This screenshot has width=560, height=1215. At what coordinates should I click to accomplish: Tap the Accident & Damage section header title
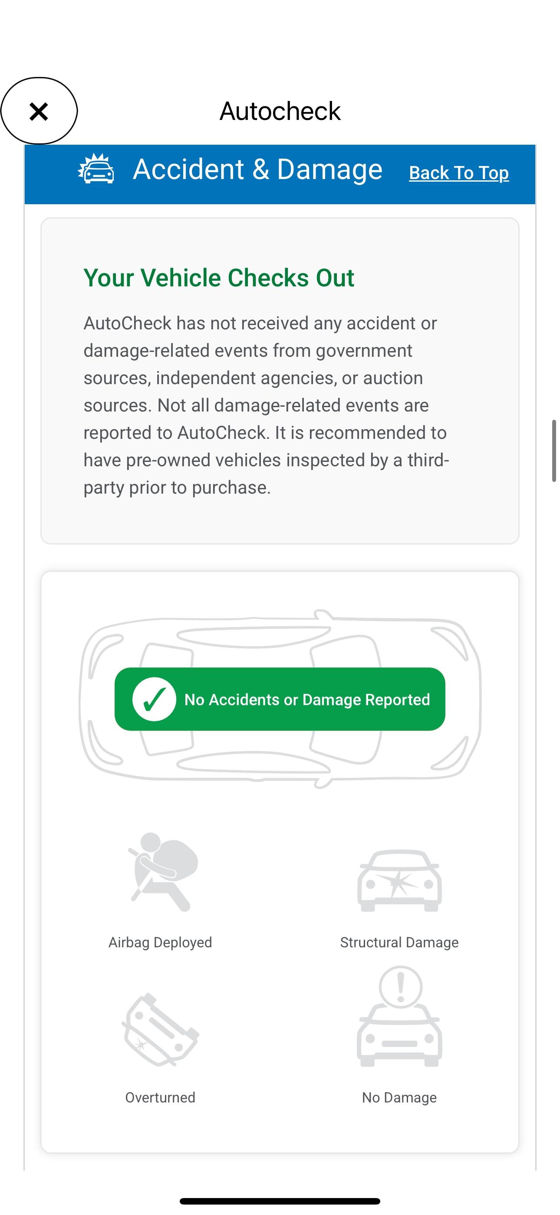257,169
